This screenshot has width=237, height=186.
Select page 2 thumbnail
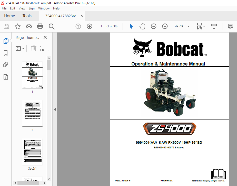click(x=32, y=113)
